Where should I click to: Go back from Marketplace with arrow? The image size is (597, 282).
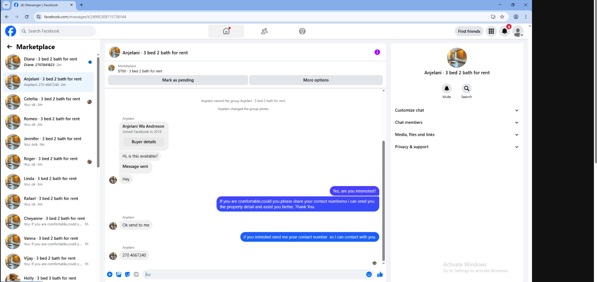click(10, 47)
